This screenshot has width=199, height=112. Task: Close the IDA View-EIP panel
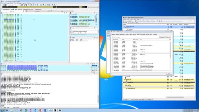coord(68,13)
